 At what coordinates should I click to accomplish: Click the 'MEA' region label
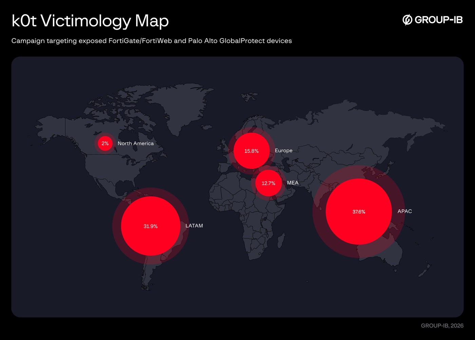click(x=293, y=183)
